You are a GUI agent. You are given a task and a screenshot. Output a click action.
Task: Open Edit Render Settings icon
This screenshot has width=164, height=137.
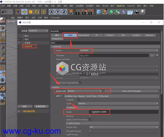point(91,12)
